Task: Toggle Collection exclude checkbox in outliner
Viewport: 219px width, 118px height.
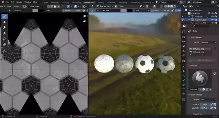Action: pos(209,13)
